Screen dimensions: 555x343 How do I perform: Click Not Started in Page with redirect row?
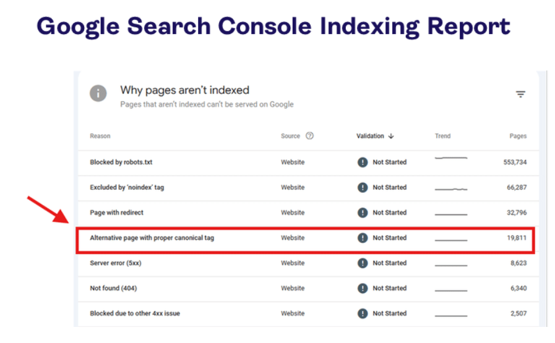pyautogui.click(x=389, y=213)
